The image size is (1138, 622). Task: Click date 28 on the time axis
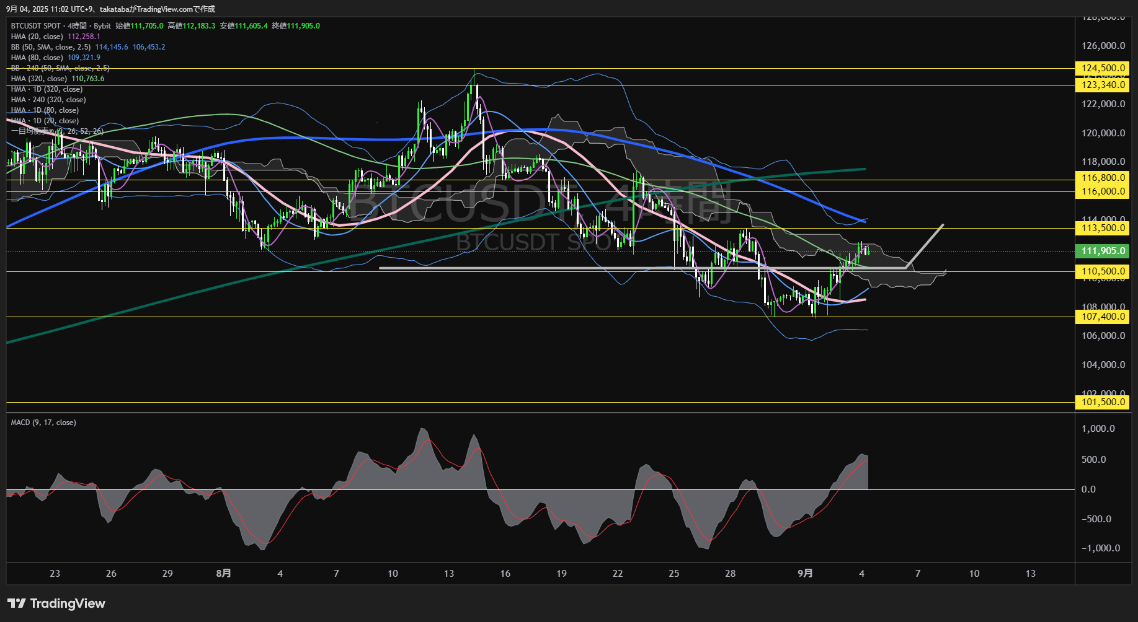[731, 574]
